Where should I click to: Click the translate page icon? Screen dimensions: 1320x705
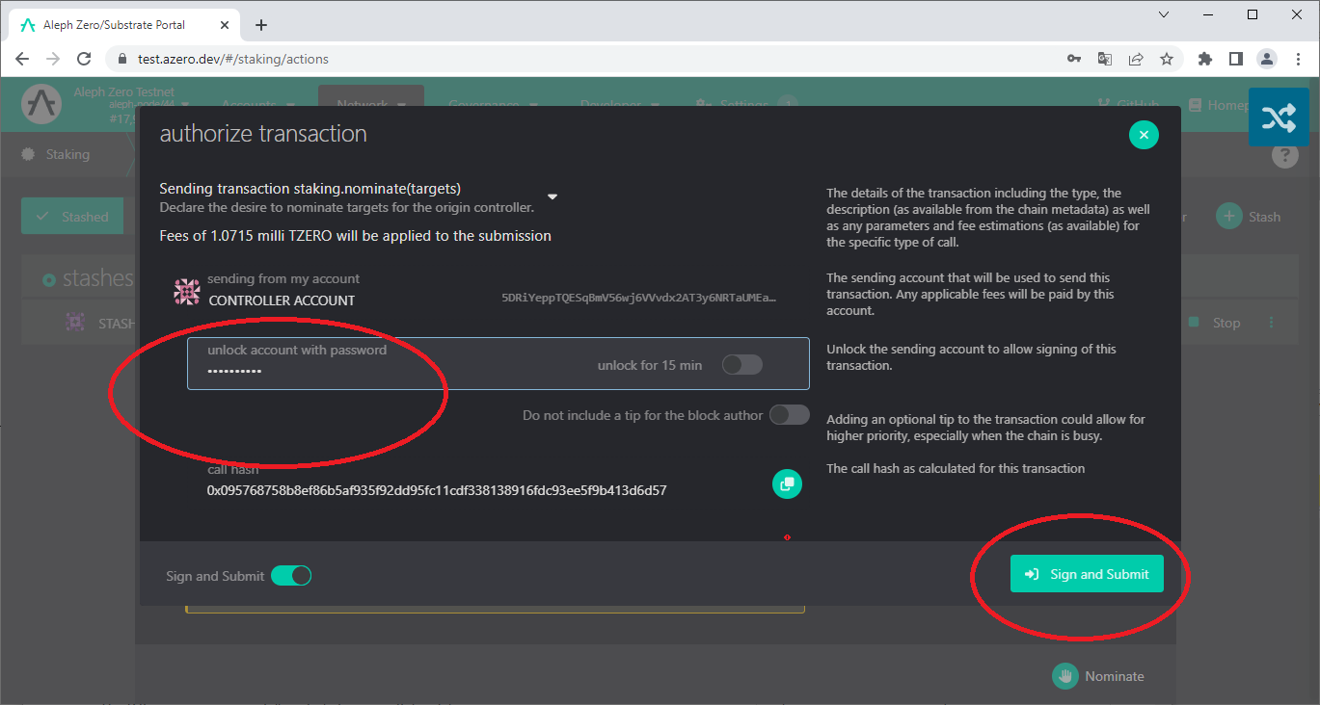pos(1105,59)
